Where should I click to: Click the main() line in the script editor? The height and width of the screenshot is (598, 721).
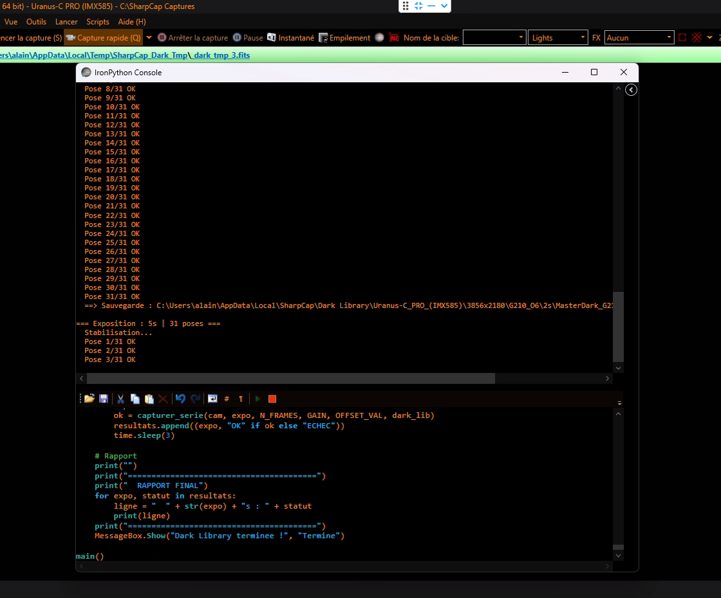(x=90, y=556)
